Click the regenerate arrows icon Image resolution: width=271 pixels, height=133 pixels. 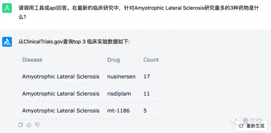point(241,126)
